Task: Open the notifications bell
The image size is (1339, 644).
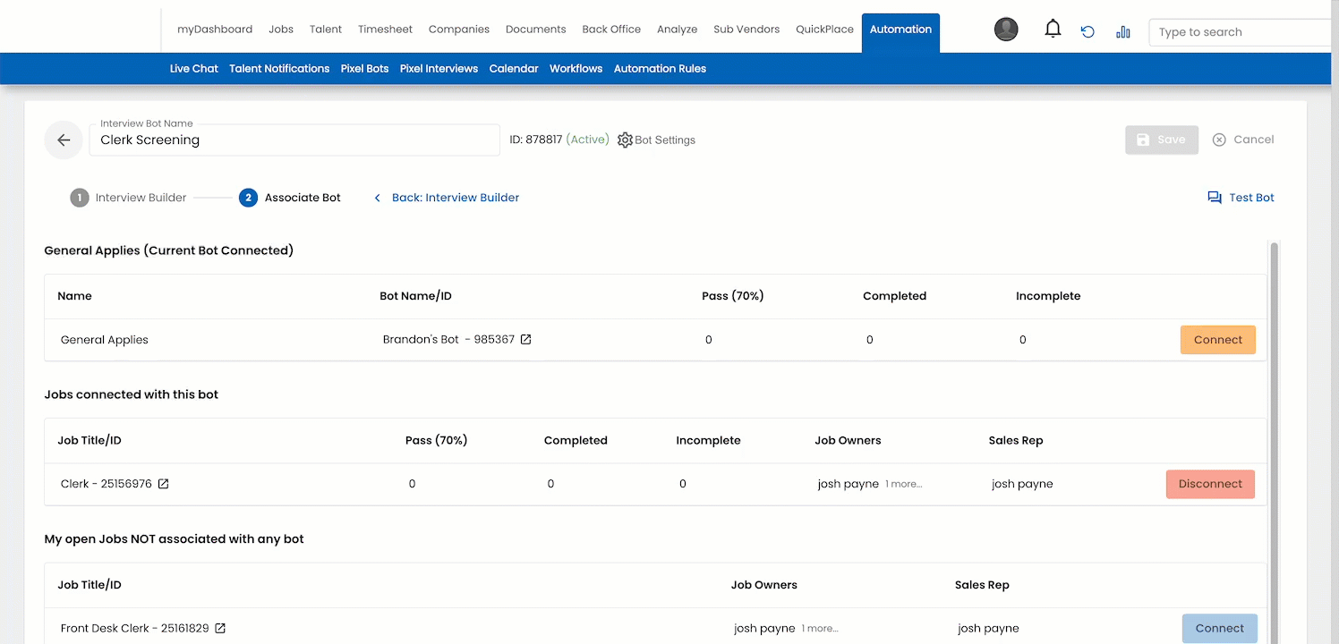Action: pyautogui.click(x=1053, y=30)
